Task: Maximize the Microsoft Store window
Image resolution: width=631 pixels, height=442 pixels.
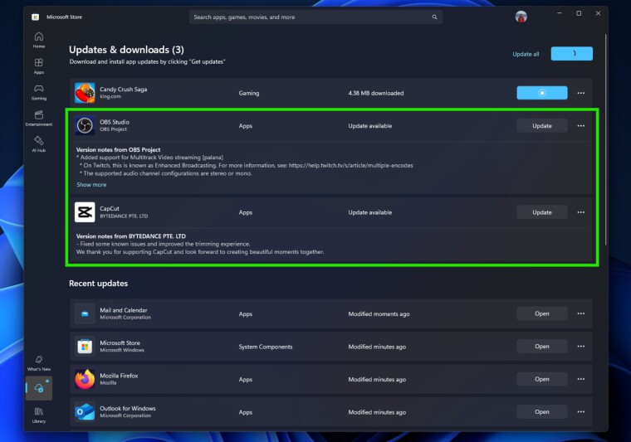Action: (x=579, y=13)
